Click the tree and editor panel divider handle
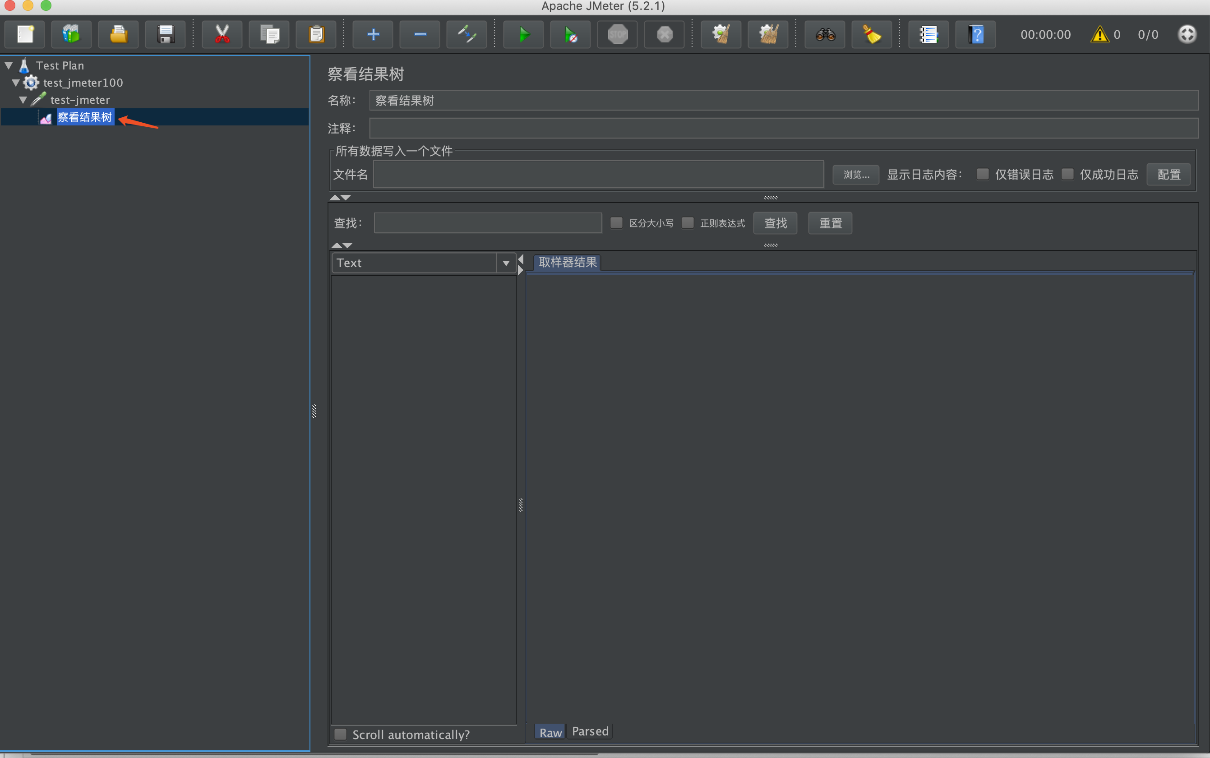This screenshot has width=1210, height=758. point(314,411)
